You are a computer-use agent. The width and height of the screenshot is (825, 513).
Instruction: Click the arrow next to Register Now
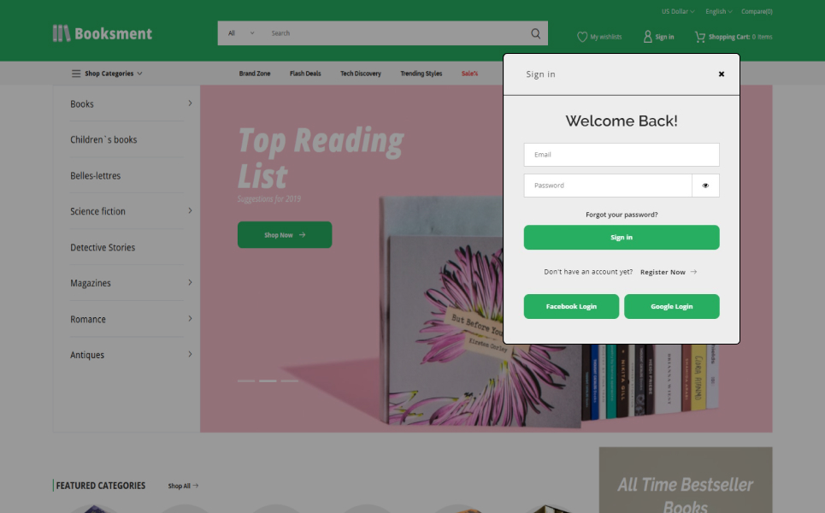tap(693, 272)
